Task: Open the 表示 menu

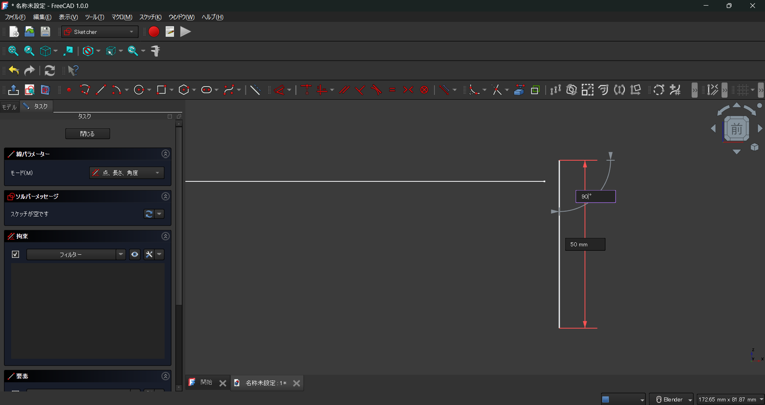Action: coord(69,17)
